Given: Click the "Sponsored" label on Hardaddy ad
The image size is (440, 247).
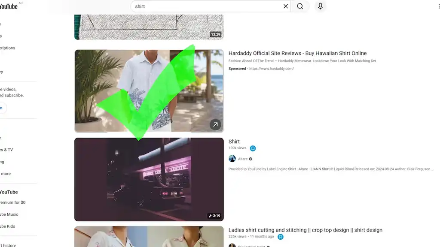Looking at the screenshot, I should [x=237, y=69].
